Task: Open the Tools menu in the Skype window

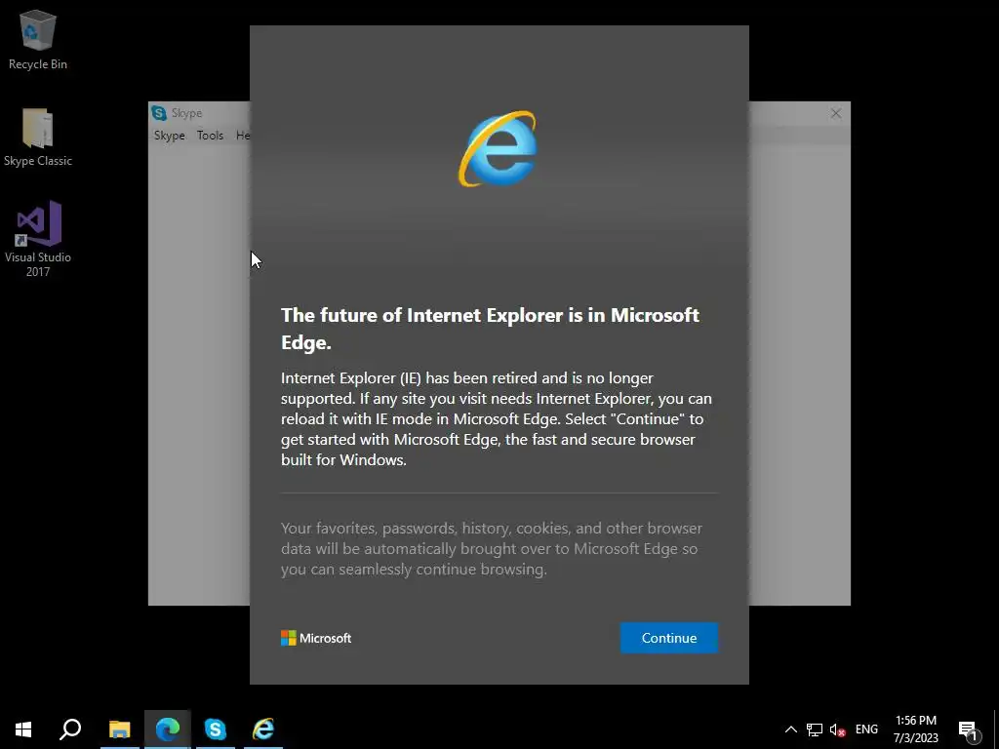Action: tap(211, 135)
